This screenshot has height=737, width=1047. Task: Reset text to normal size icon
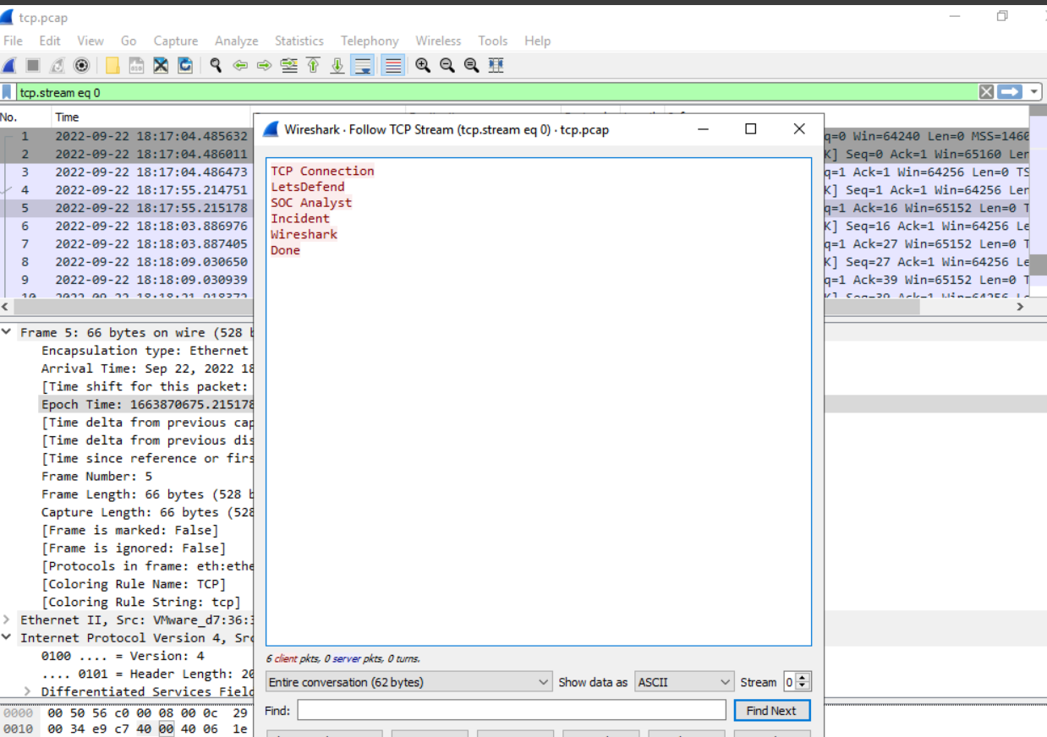click(472, 65)
